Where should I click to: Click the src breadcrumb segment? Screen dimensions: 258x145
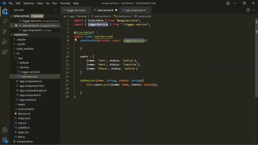(x=65, y=16)
